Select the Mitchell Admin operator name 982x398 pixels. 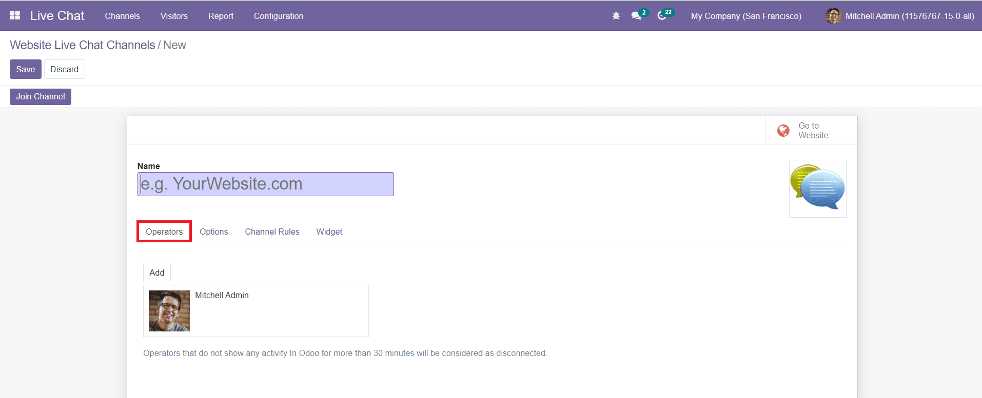(222, 295)
